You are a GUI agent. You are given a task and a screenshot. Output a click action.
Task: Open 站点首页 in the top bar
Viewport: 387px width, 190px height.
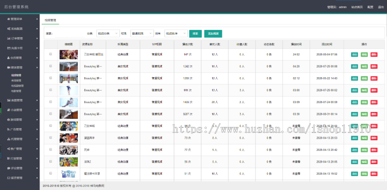point(357,7)
